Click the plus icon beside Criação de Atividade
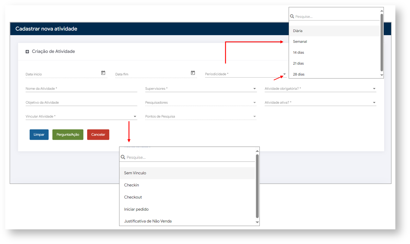410x244 pixels. [x=27, y=52]
